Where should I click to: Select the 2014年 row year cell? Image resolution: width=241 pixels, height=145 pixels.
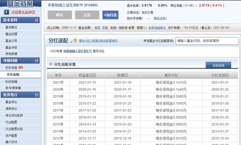[58, 132]
